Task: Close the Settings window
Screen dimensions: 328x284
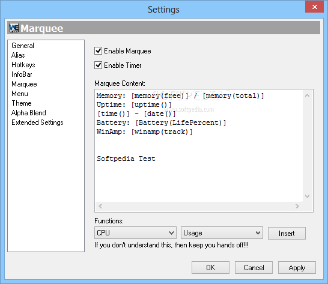Action: [x=314, y=7]
